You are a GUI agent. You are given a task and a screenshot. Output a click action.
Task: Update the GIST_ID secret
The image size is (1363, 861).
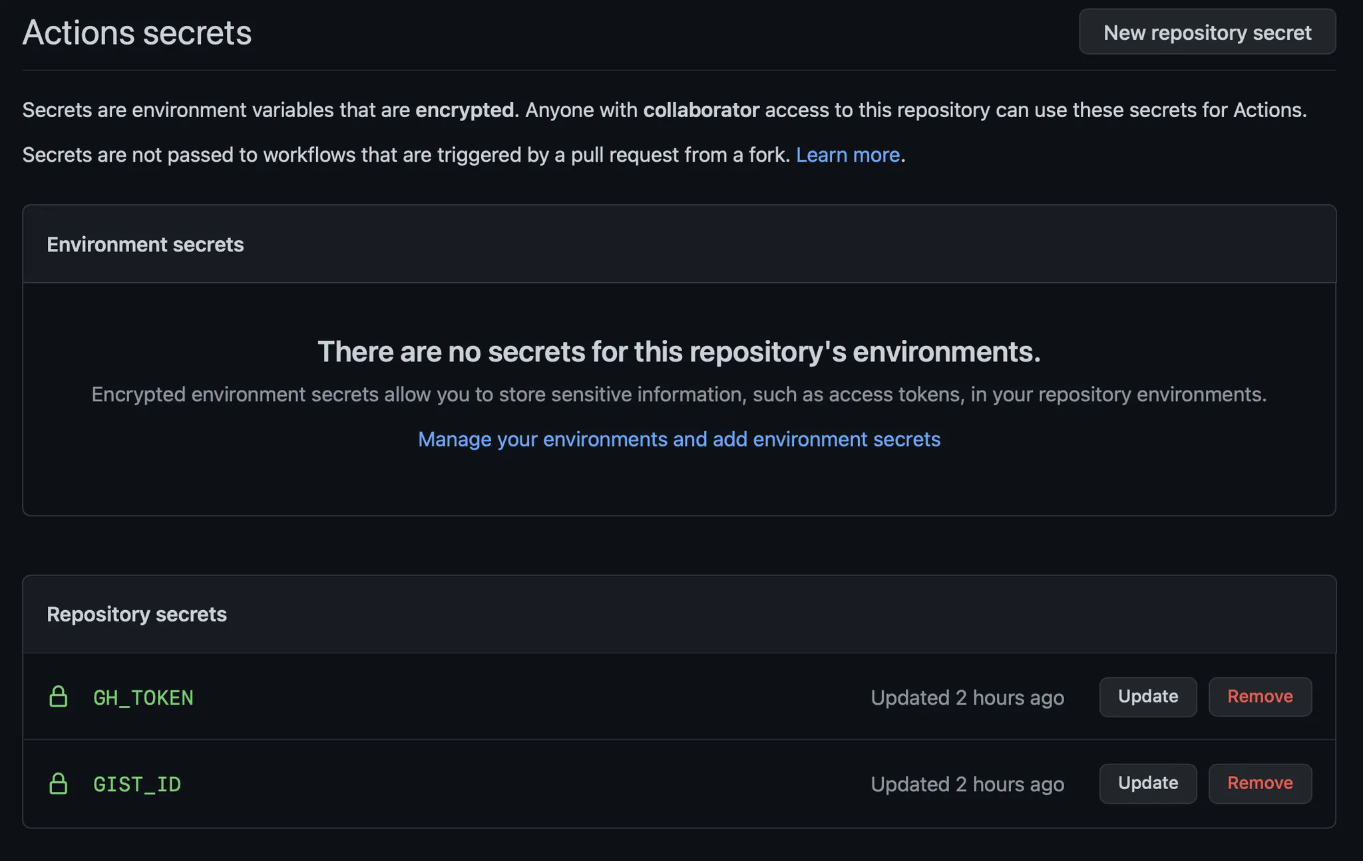tap(1147, 783)
